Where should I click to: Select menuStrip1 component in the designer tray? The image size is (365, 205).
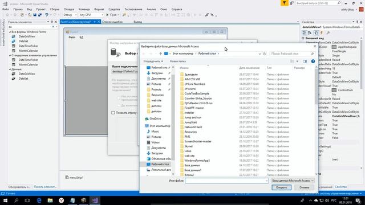[x=74, y=177]
